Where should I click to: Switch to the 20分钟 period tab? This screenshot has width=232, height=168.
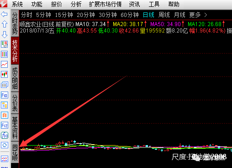(86, 15)
